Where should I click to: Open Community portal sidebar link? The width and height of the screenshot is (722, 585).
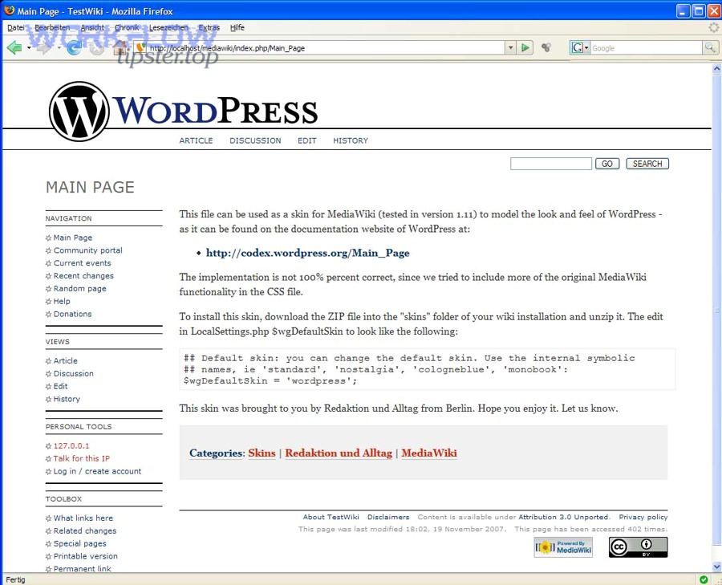88,250
